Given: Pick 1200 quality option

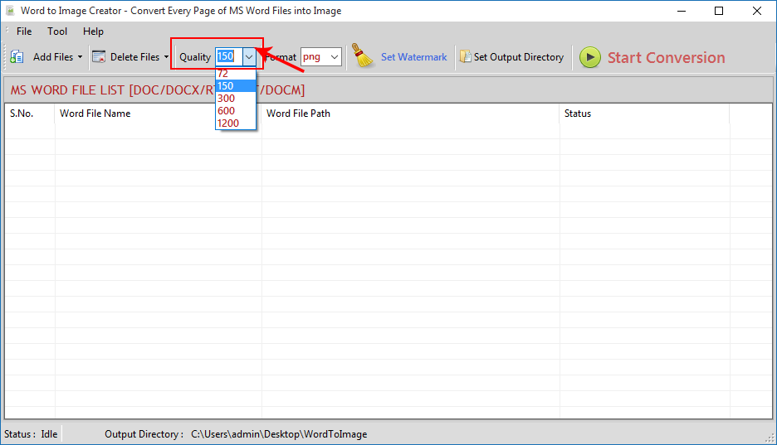Looking at the screenshot, I should (236, 123).
